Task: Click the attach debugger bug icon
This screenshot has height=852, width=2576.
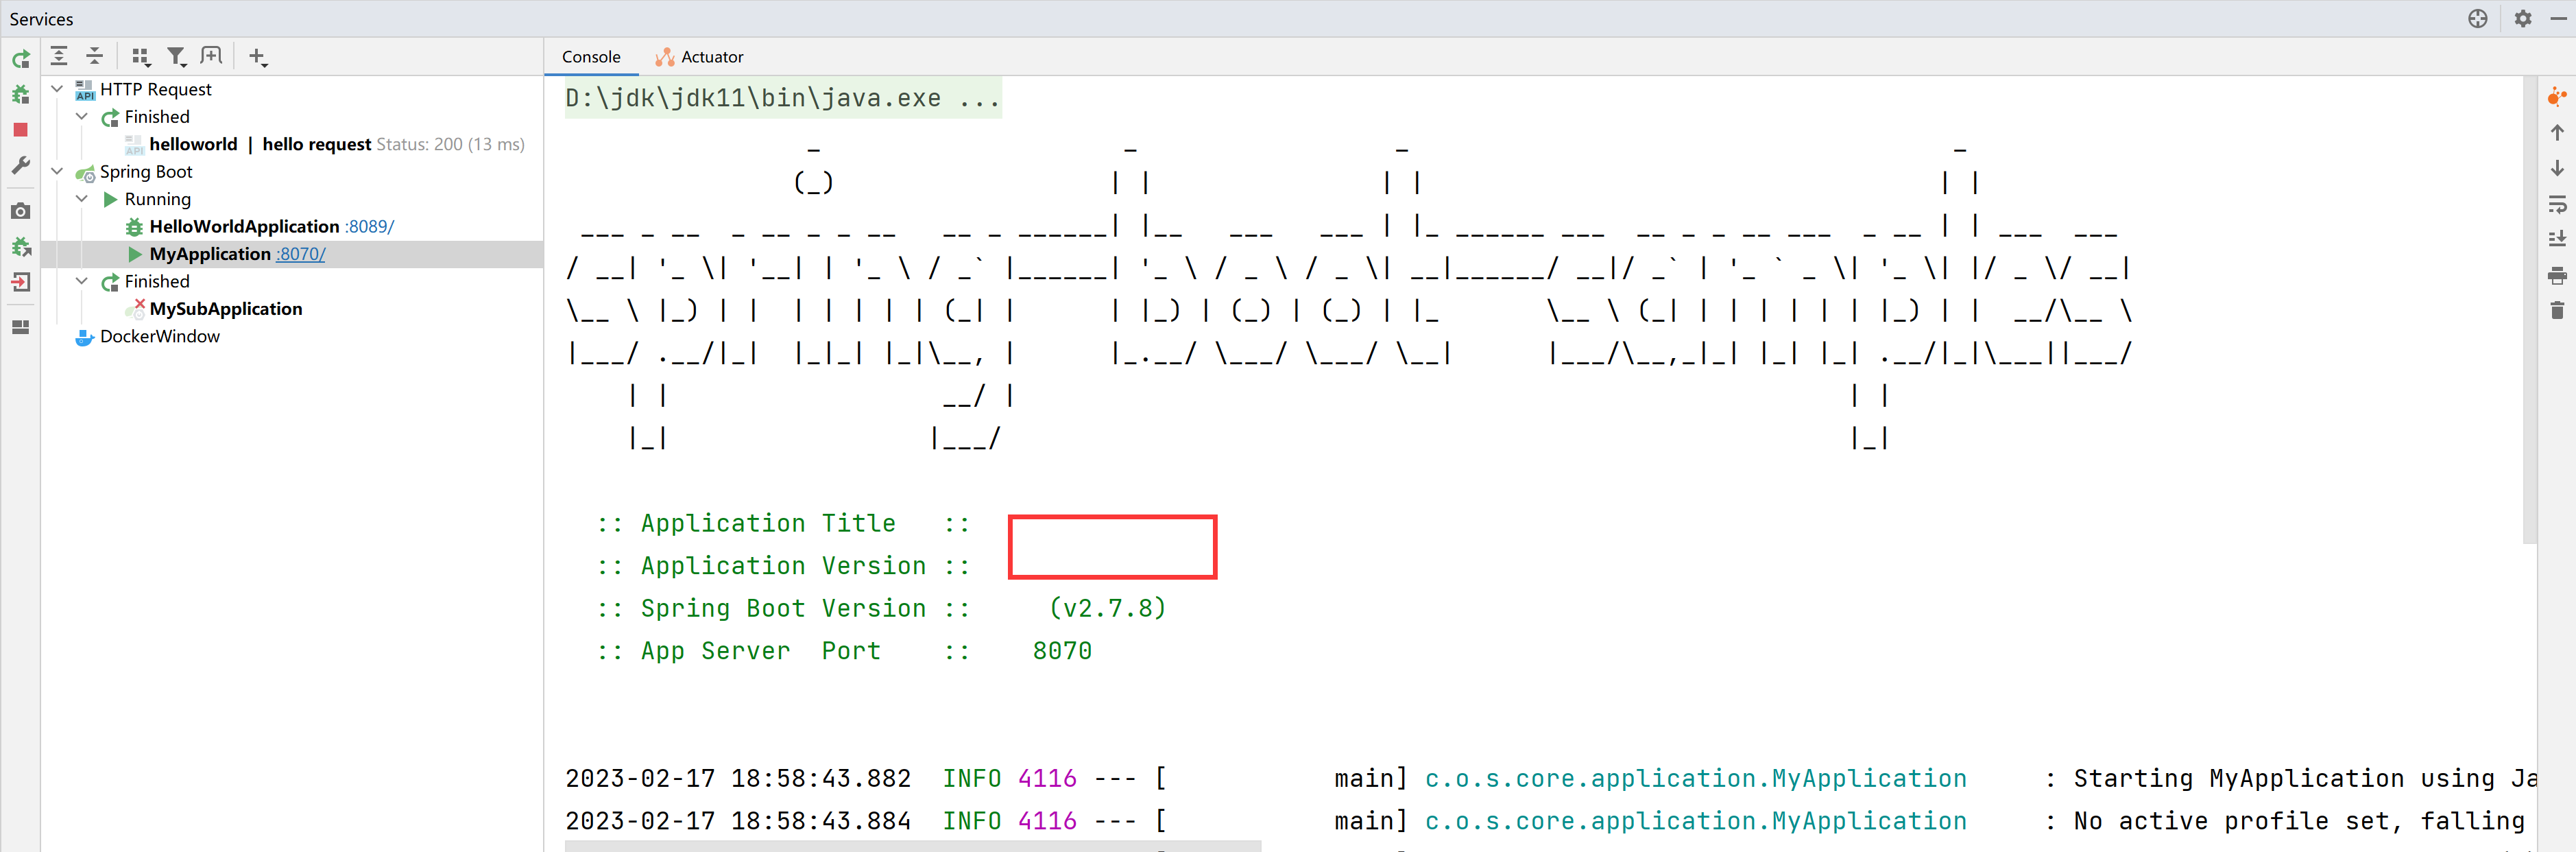Action: tap(20, 246)
